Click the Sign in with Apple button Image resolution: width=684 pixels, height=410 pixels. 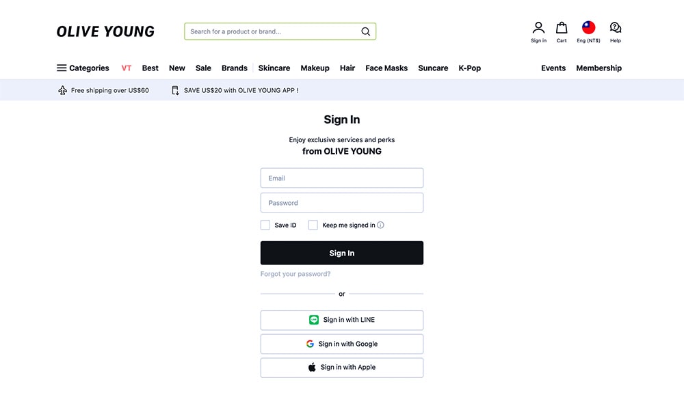(x=342, y=368)
